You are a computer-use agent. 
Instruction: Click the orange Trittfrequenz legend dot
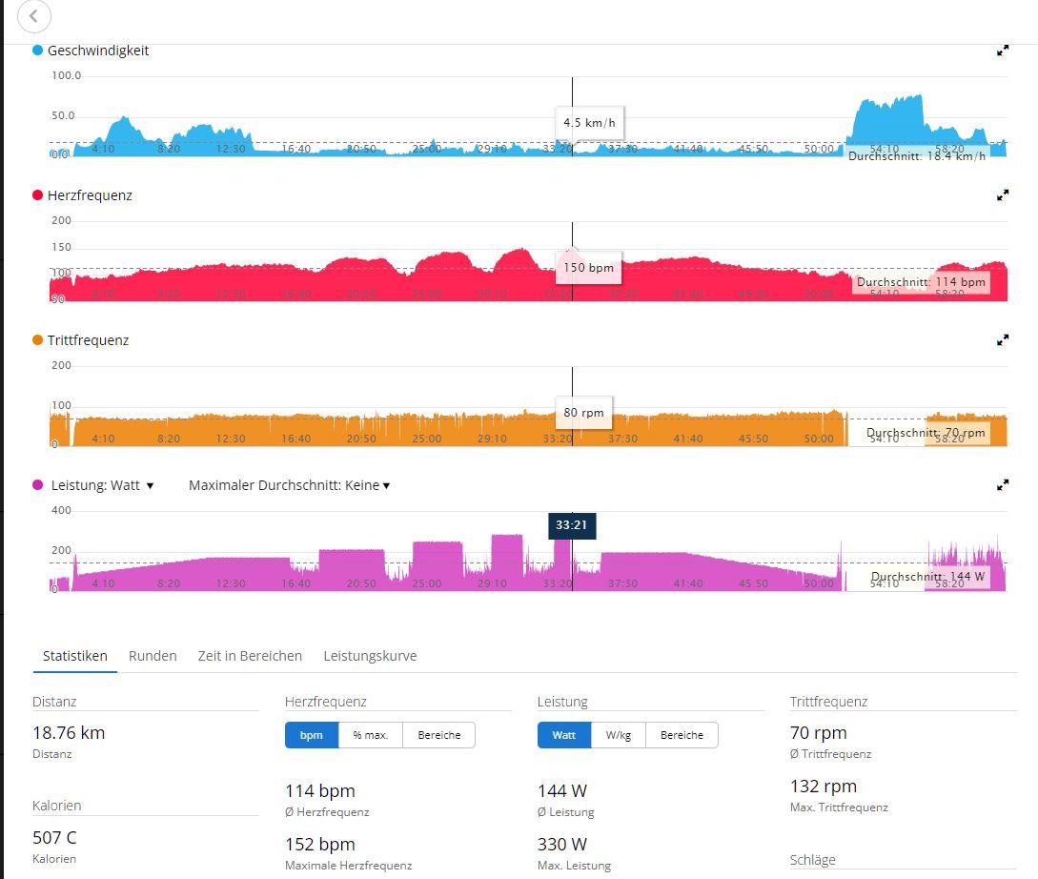click(38, 340)
